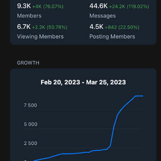The width and height of the screenshot is (161, 161).
Task: Click the early low portion of growth line
Action: coord(46,158)
